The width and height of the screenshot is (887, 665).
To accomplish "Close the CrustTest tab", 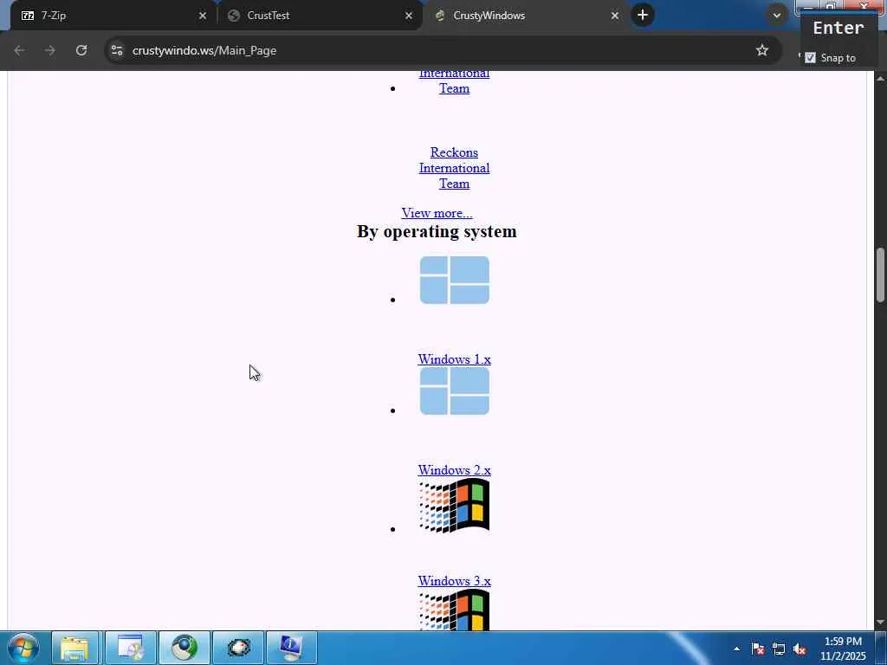I will click(409, 16).
